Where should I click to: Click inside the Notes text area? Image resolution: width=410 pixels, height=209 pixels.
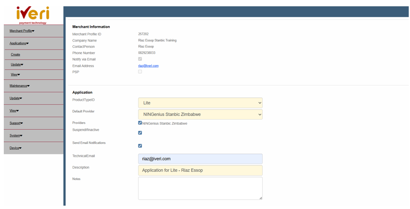coord(200,188)
